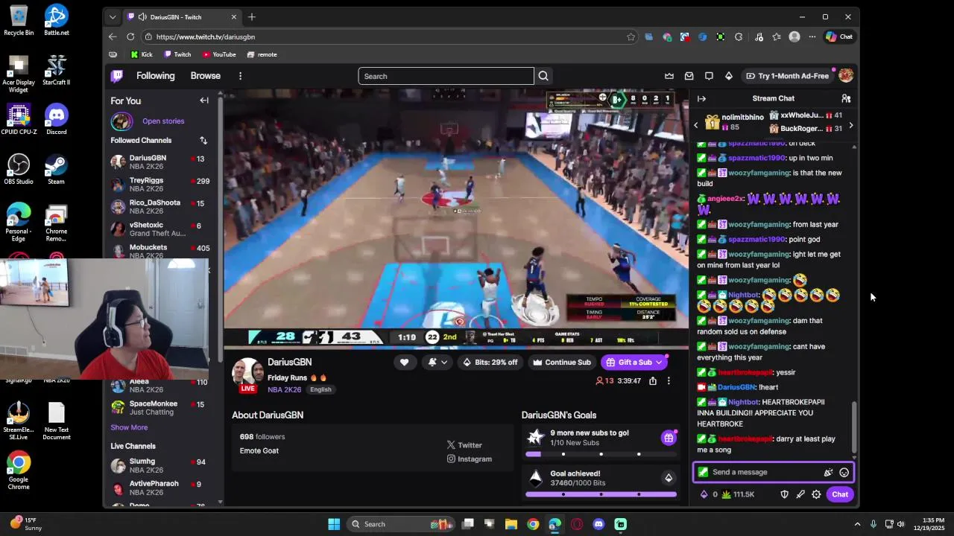Click the chat celebration party icon
954x536 pixels.
(828, 472)
